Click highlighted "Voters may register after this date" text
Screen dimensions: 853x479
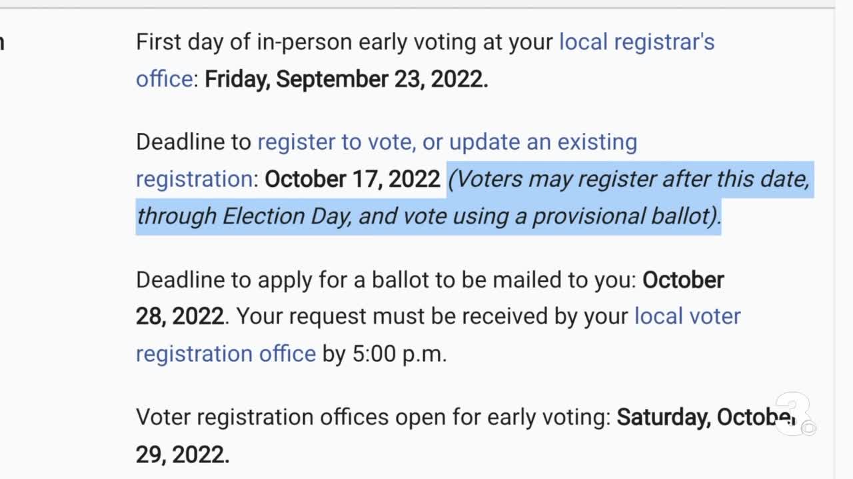628,179
